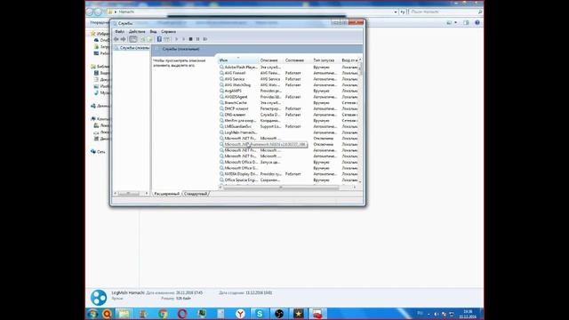Sort by the Описание column header
The image size is (569, 320).
tap(270, 60)
